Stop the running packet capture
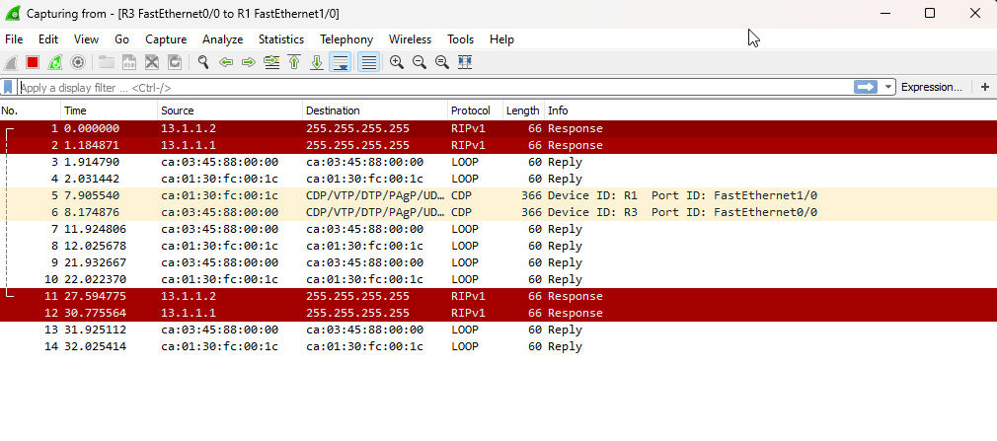 33,62
